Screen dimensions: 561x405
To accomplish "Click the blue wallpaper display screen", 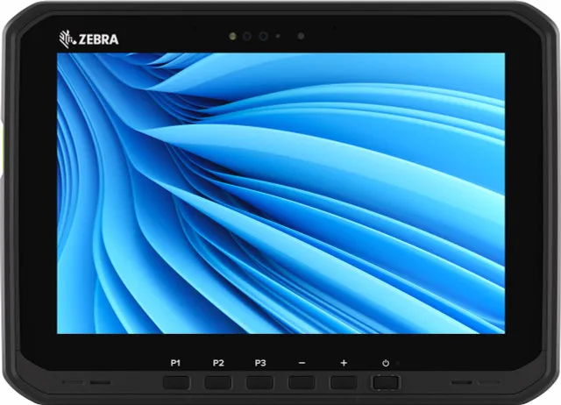I will [280, 193].
